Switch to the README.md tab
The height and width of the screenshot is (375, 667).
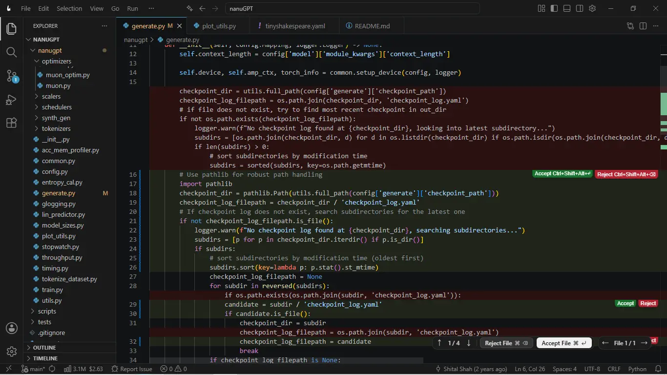372,26
